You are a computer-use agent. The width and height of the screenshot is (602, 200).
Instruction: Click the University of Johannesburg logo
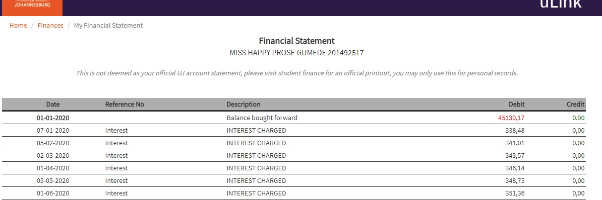click(32, 8)
